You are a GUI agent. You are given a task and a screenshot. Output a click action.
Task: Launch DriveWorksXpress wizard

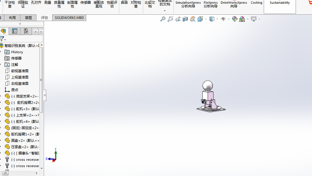coord(234,4)
